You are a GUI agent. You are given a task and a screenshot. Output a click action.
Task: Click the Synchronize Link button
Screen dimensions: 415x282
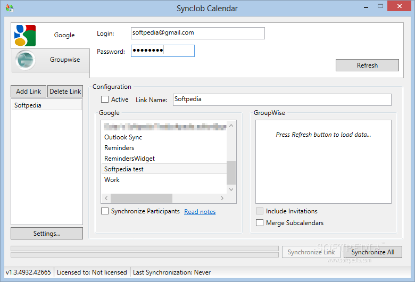[x=311, y=252]
